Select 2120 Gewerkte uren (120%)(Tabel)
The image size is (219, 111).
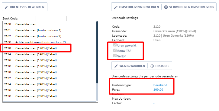(x=50, y=48)
